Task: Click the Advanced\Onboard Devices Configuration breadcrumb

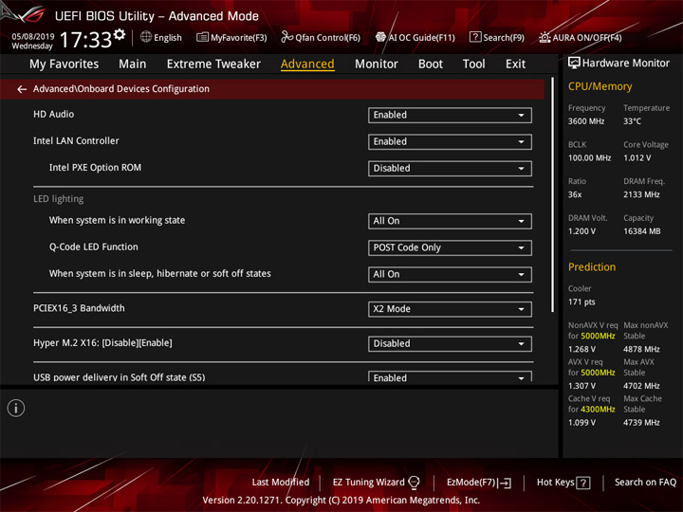Action: (x=121, y=89)
